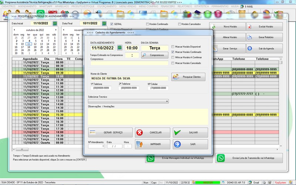Click the icon left of MASTER in status bar
The height and width of the screenshot is (185, 296).
click(194, 182)
